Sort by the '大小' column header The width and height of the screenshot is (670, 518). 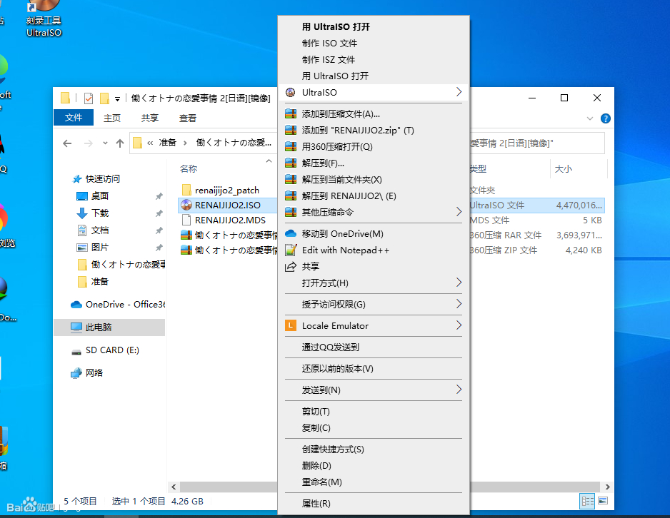point(563,169)
